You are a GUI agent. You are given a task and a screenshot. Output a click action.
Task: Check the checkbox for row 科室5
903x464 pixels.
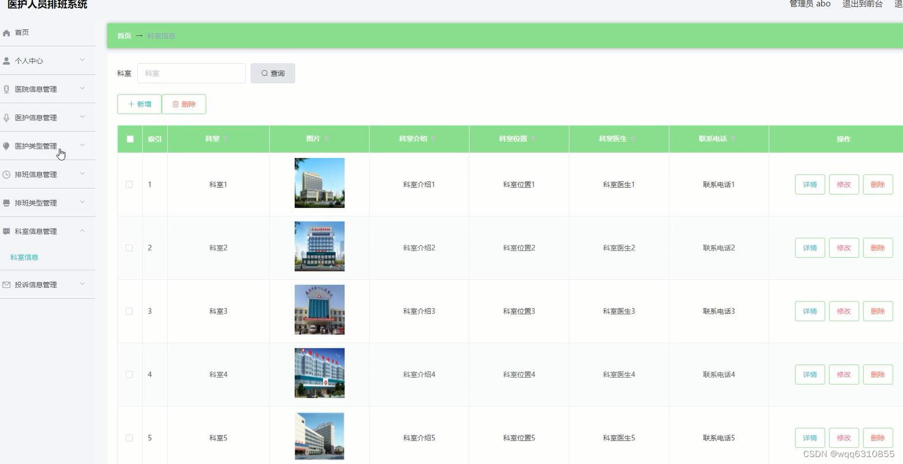tap(129, 438)
